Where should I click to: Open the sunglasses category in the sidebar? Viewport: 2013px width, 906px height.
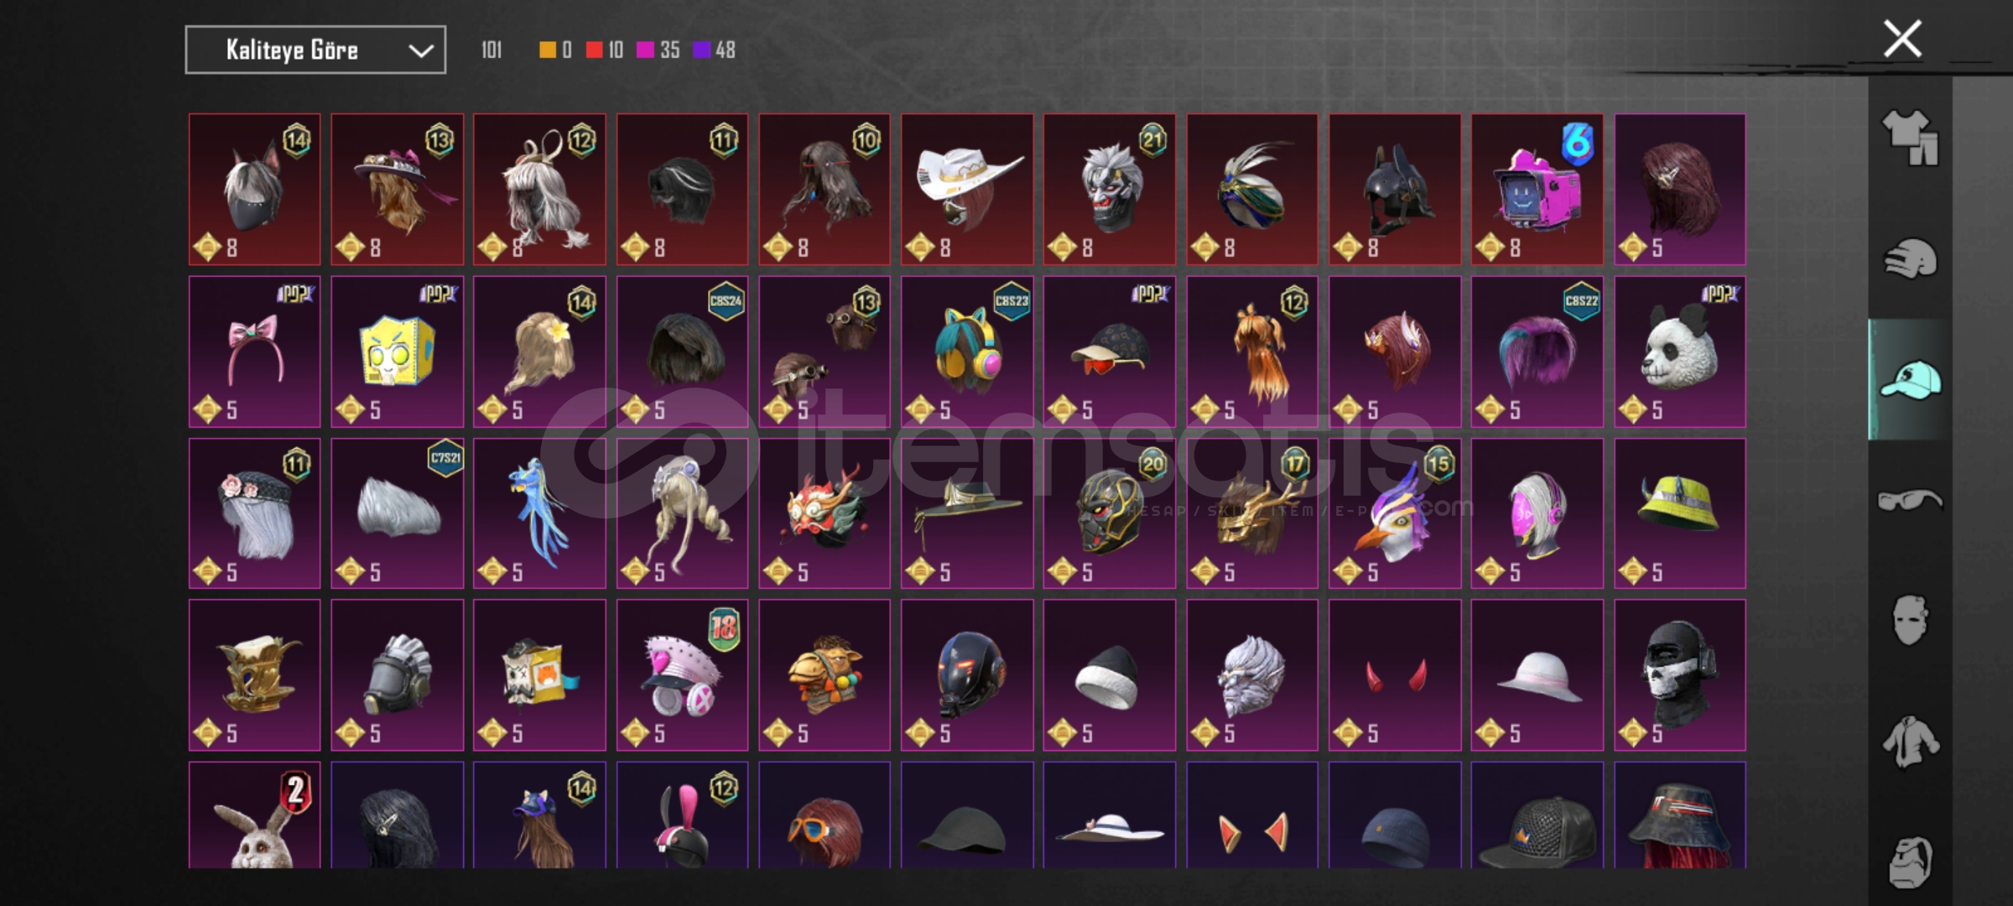(1910, 501)
